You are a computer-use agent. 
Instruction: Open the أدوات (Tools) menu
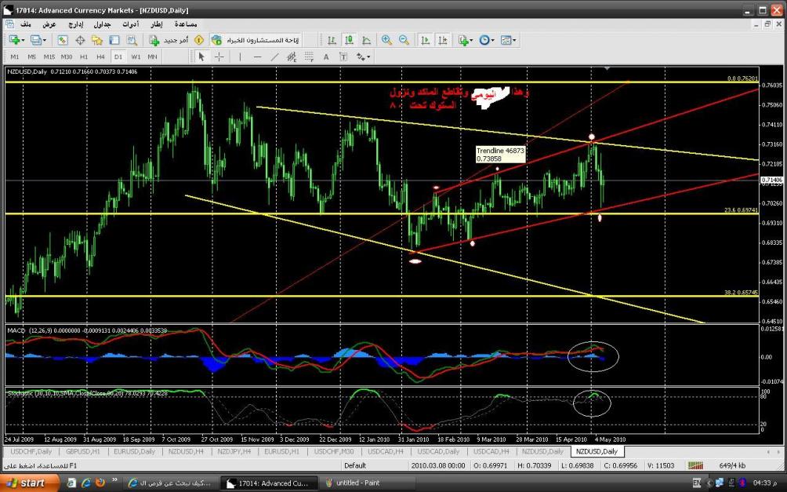[130, 24]
